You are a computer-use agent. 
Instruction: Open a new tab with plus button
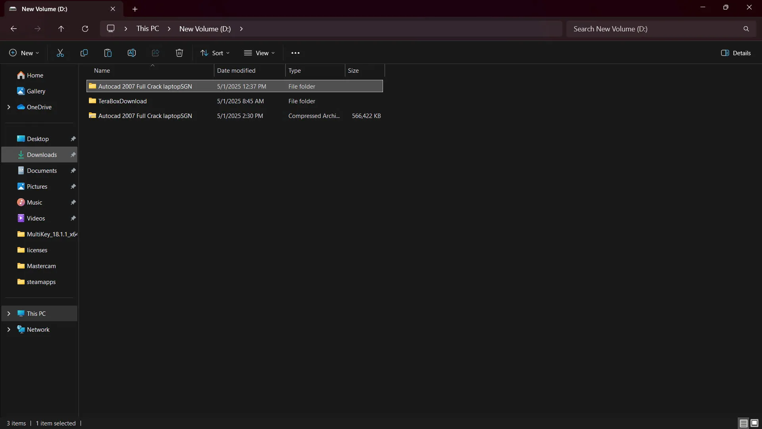click(135, 9)
